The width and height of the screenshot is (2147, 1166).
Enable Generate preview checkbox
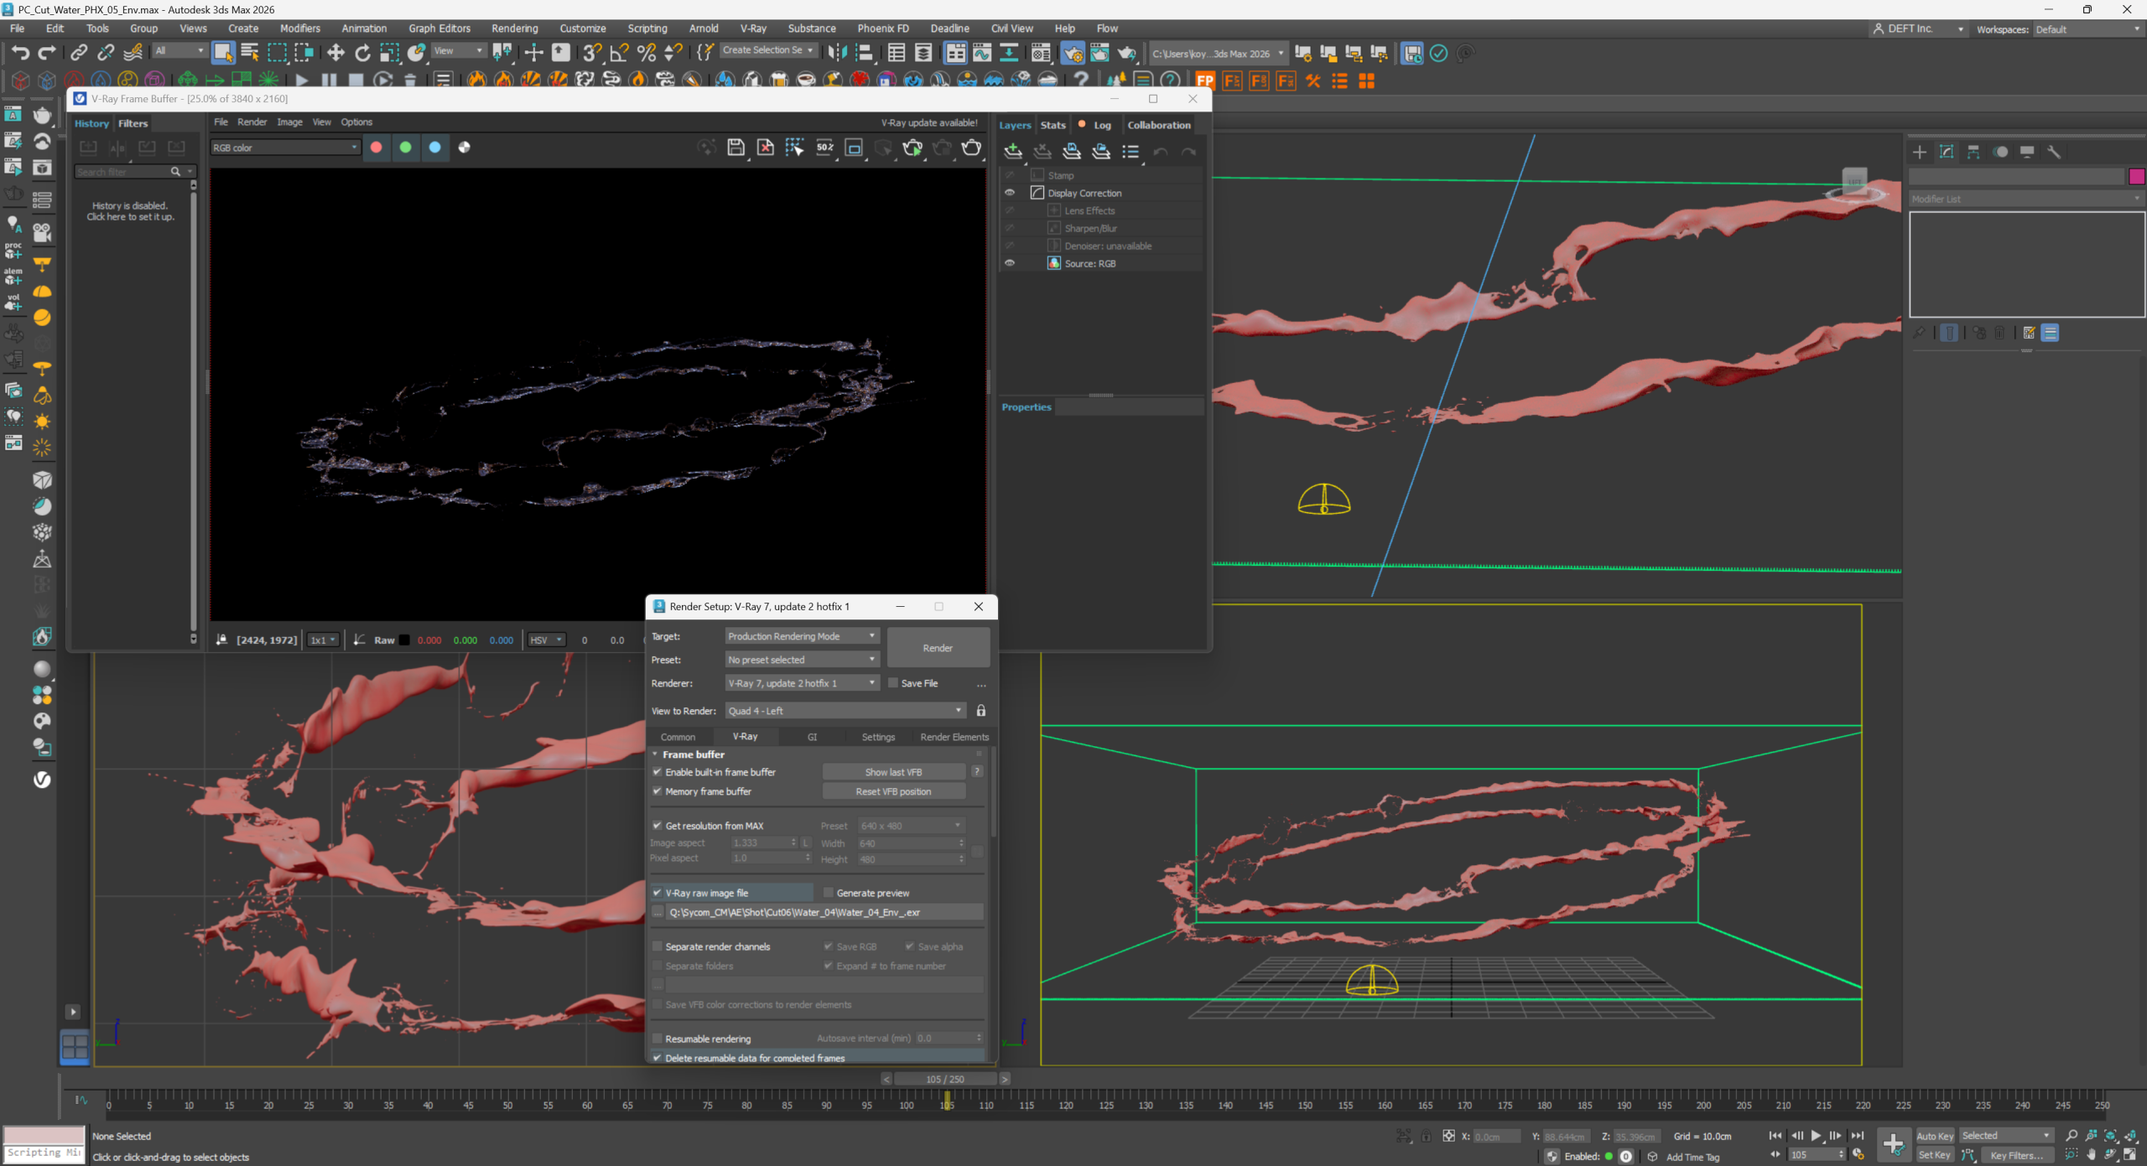pyautogui.click(x=829, y=893)
